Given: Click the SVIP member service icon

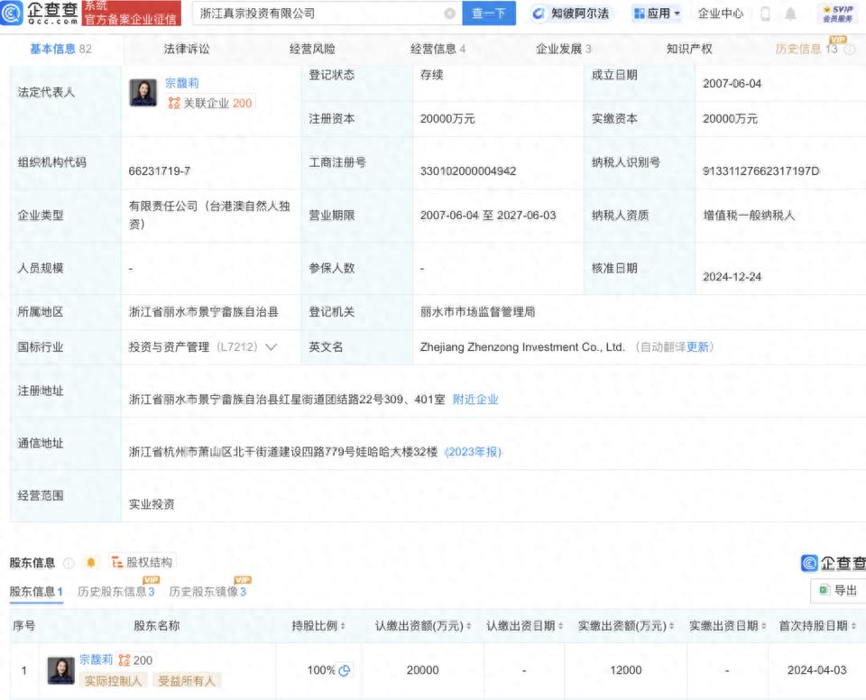Looking at the screenshot, I should tap(837, 14).
